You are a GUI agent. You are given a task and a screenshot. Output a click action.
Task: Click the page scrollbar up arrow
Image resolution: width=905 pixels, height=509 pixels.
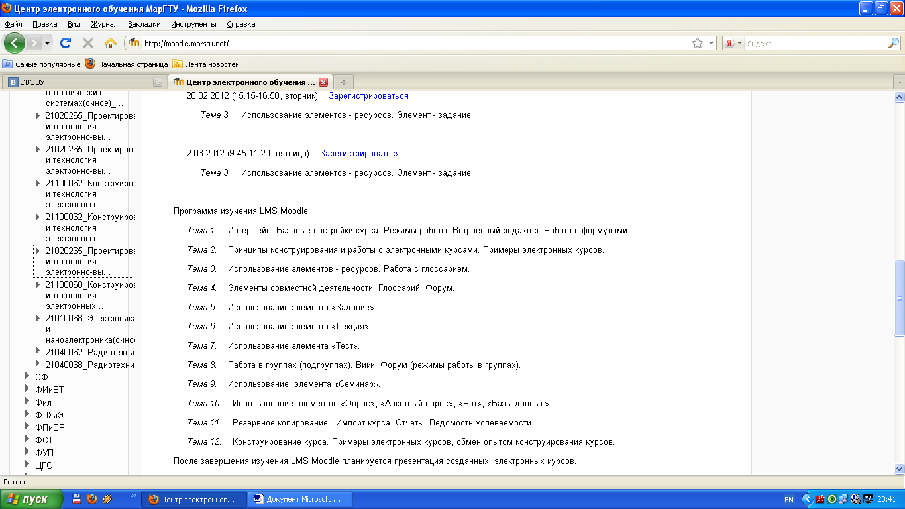[899, 97]
